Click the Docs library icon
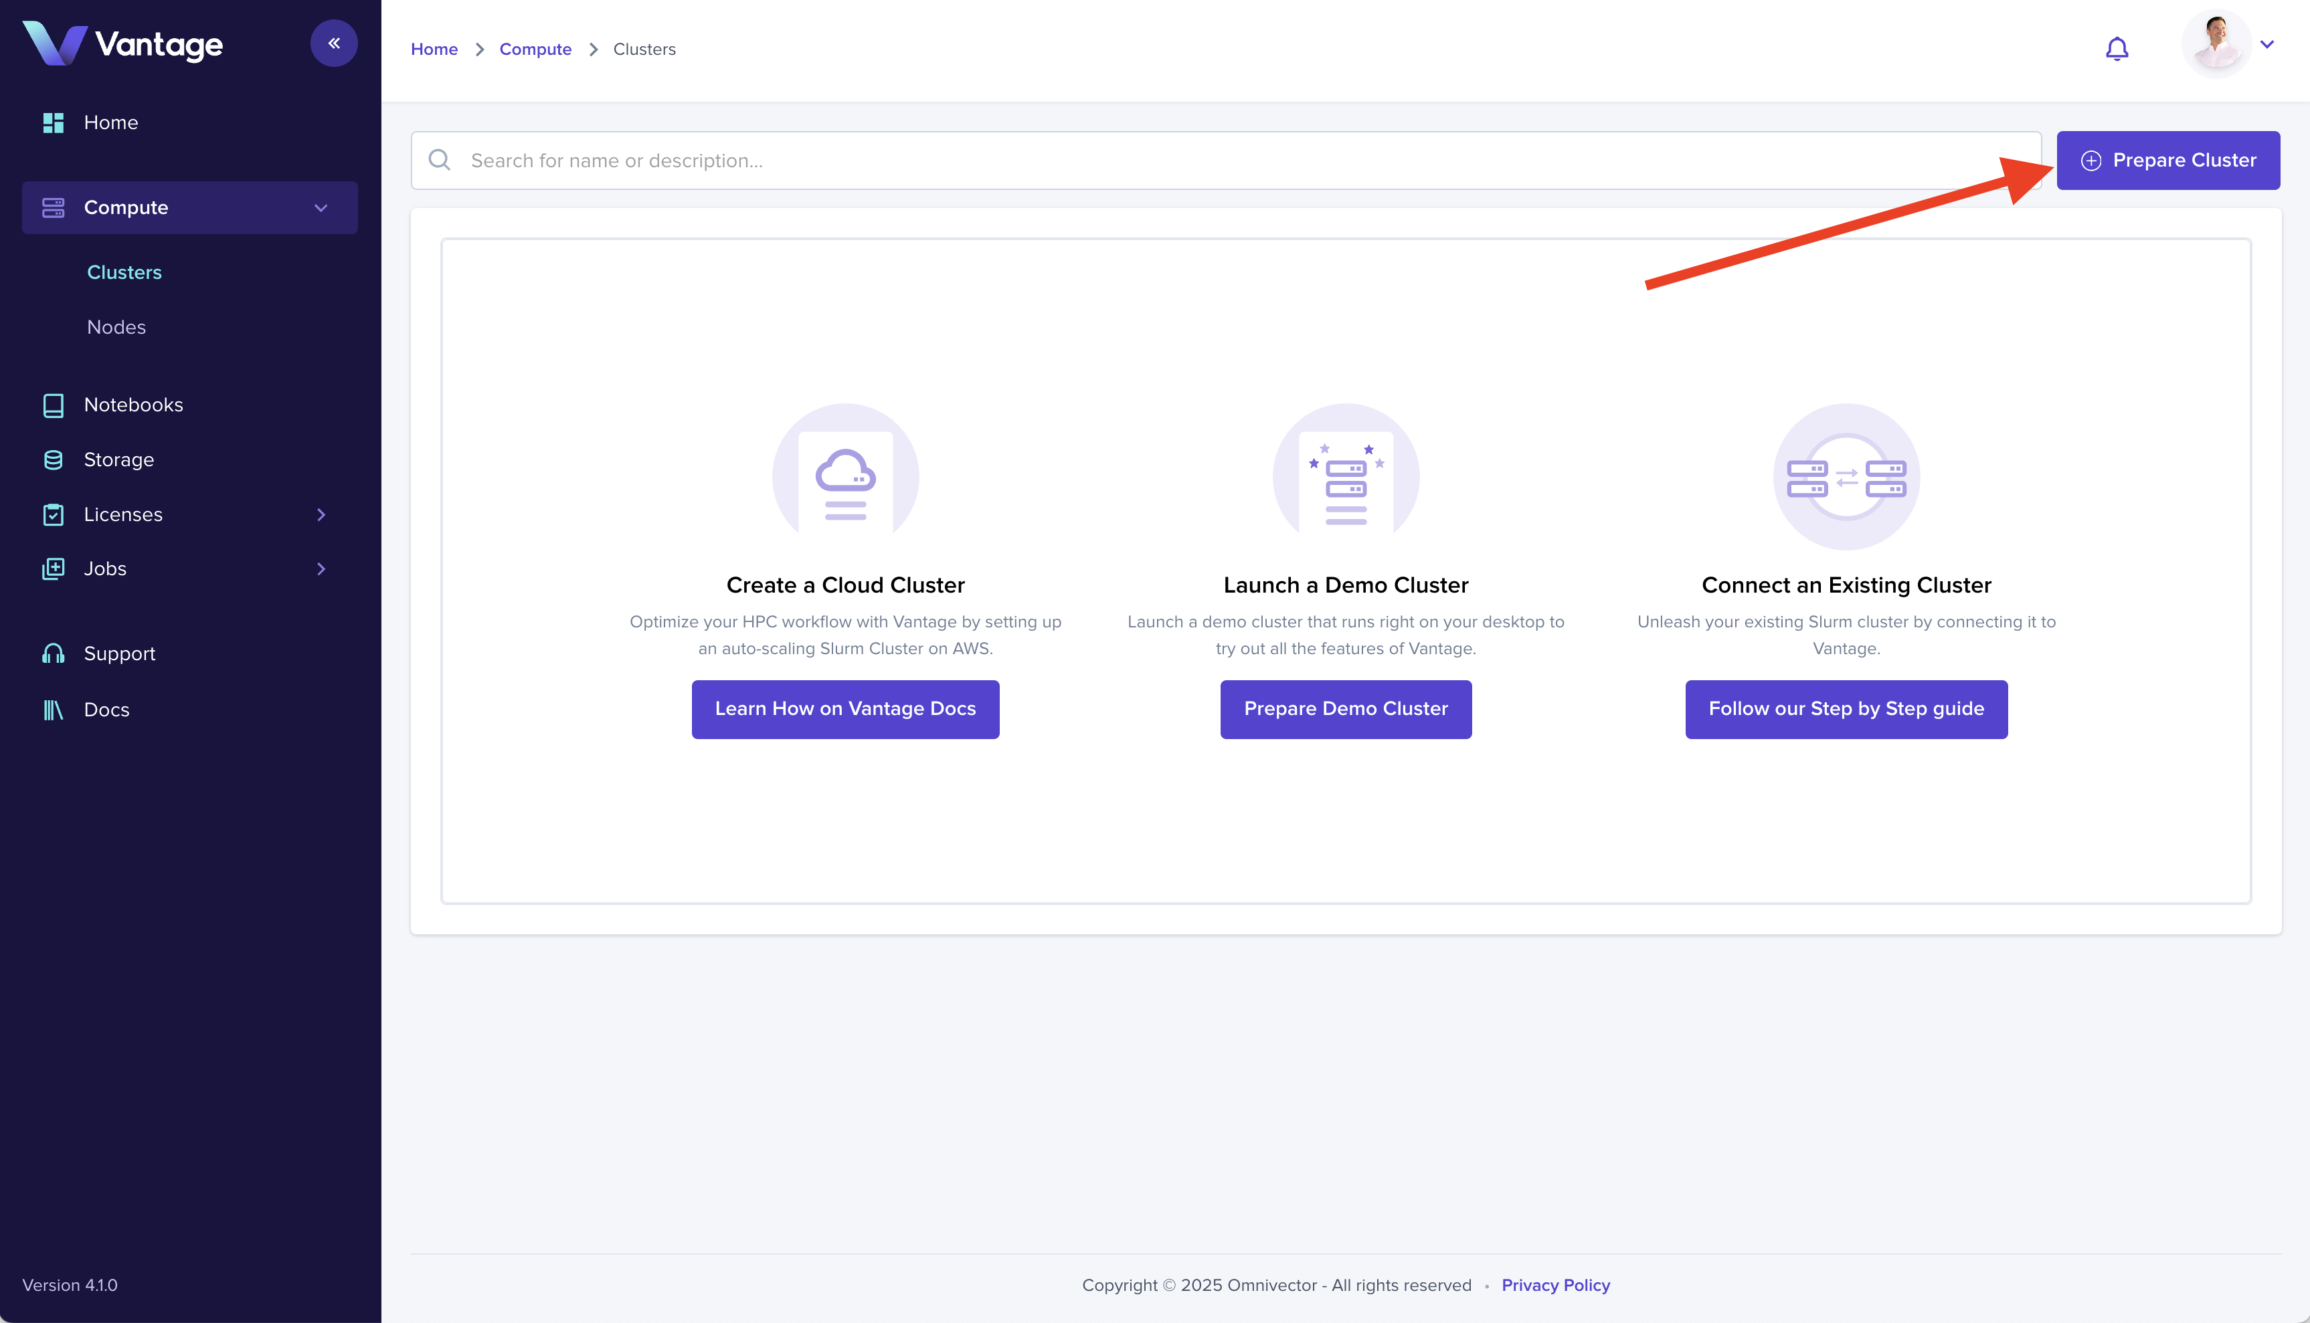 (x=54, y=710)
